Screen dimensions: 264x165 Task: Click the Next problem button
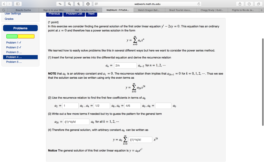(x=92, y=14)
